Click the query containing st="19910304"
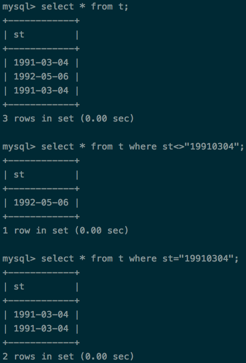 pyautogui.click(x=140, y=258)
